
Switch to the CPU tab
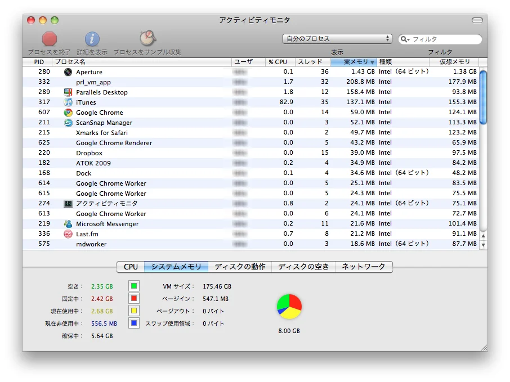(131, 267)
